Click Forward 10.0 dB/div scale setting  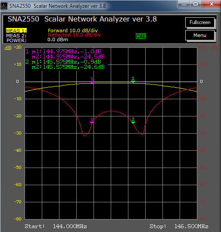[x=73, y=31]
